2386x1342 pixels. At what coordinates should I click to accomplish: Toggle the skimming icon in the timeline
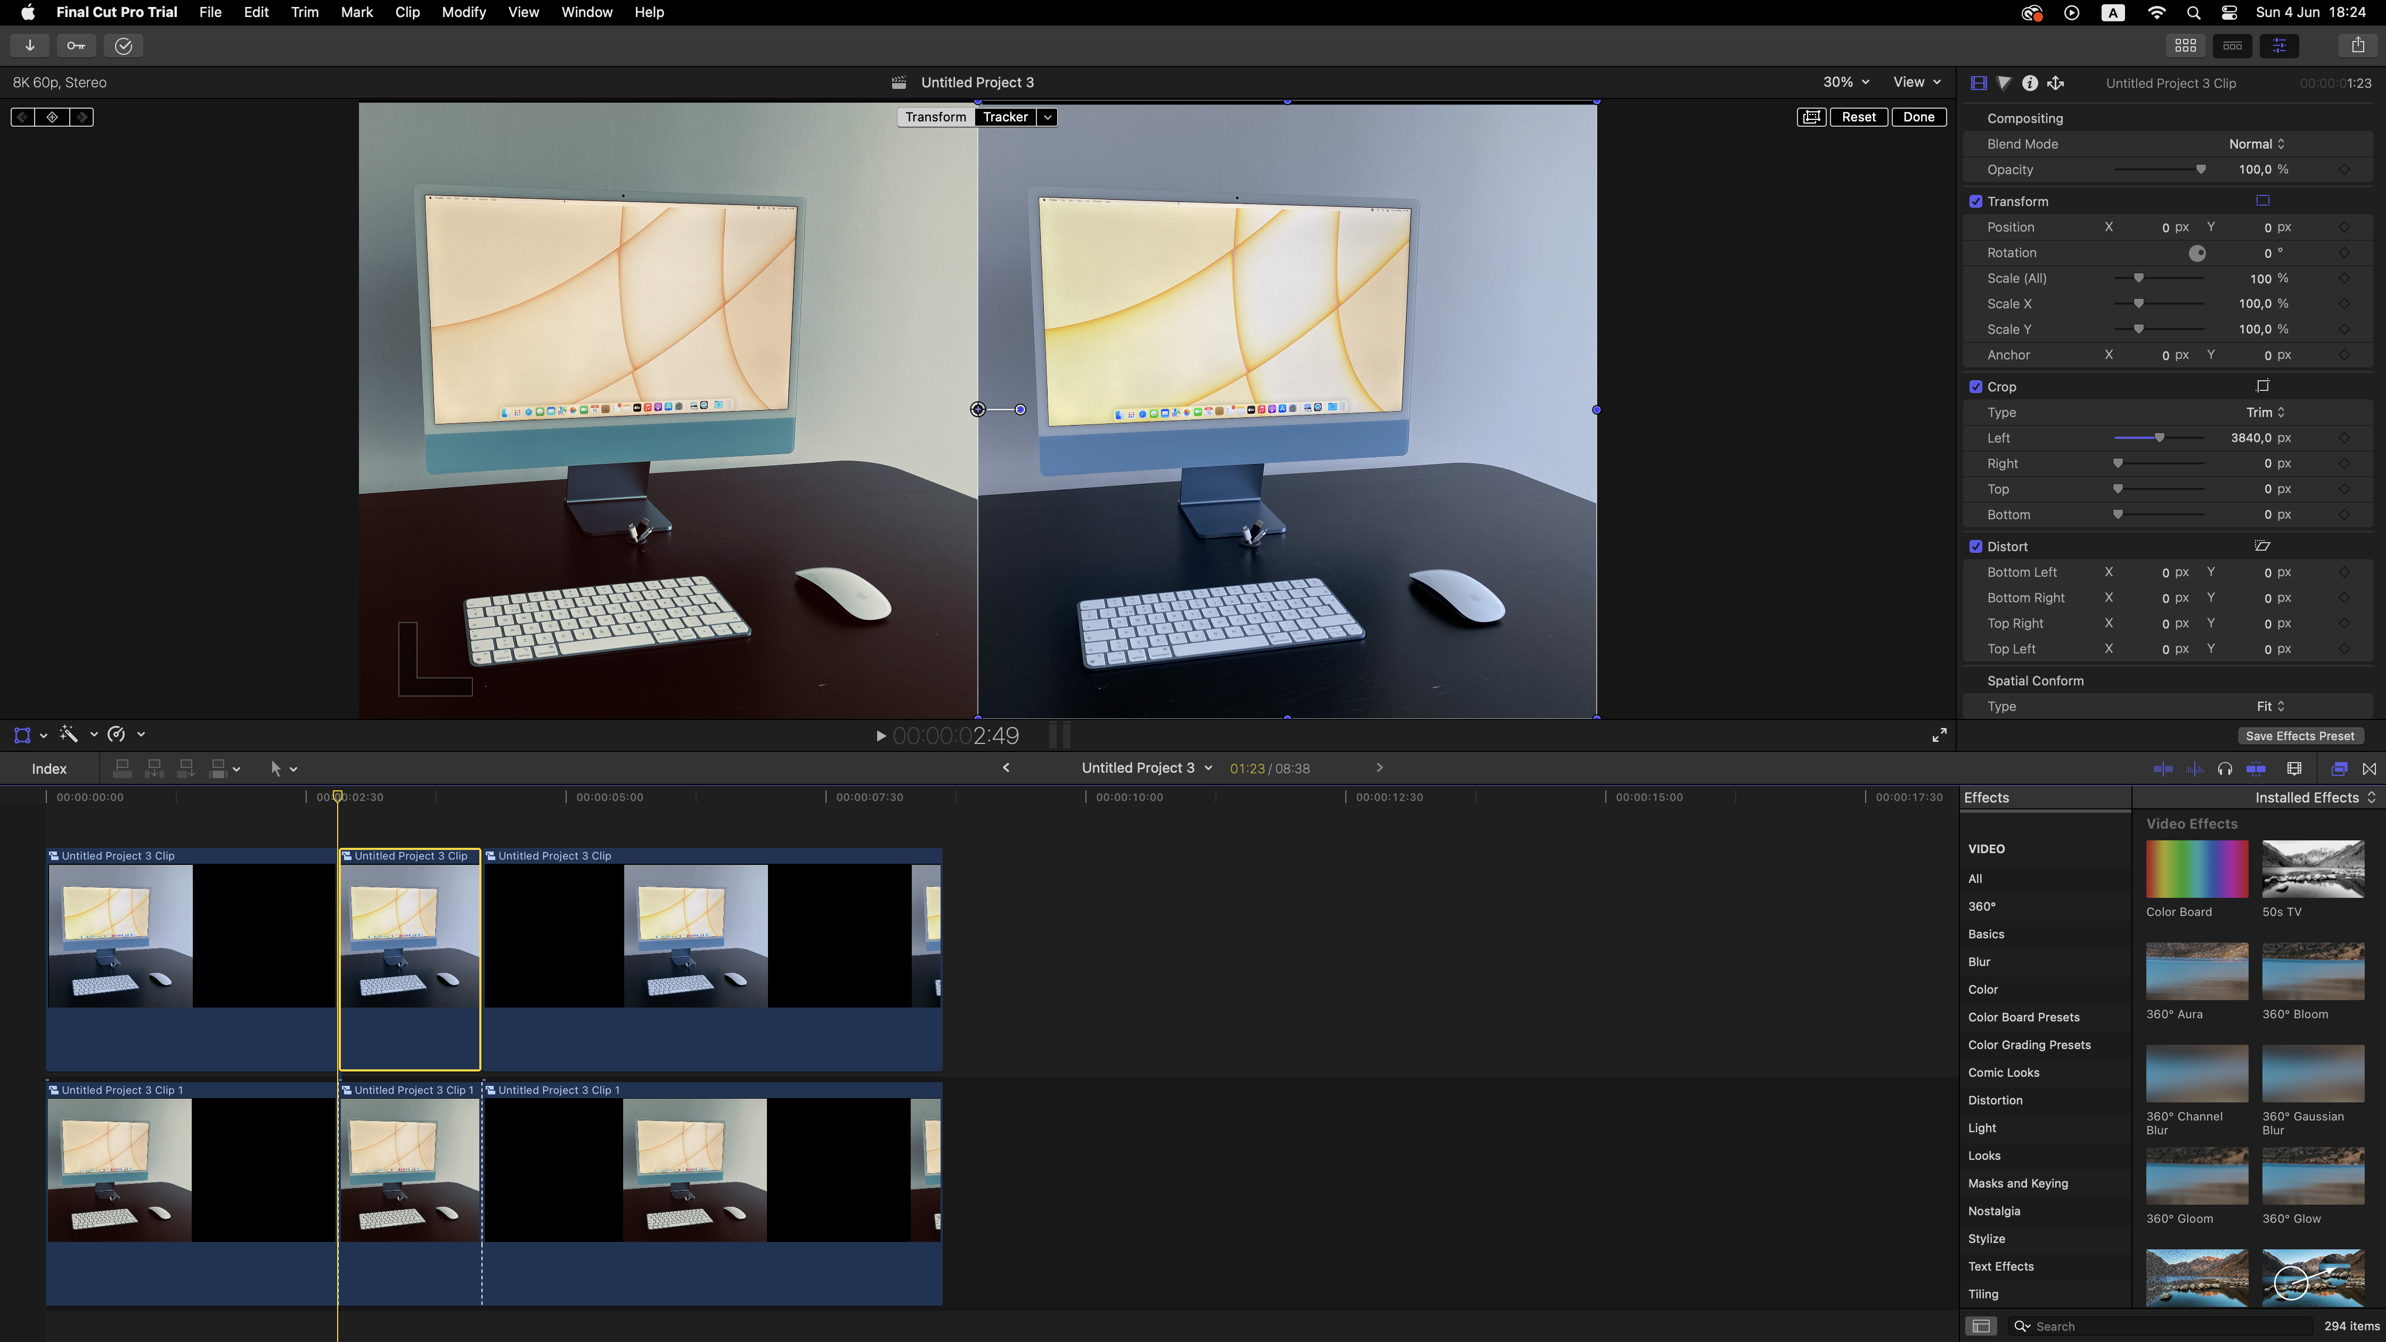click(x=2163, y=768)
